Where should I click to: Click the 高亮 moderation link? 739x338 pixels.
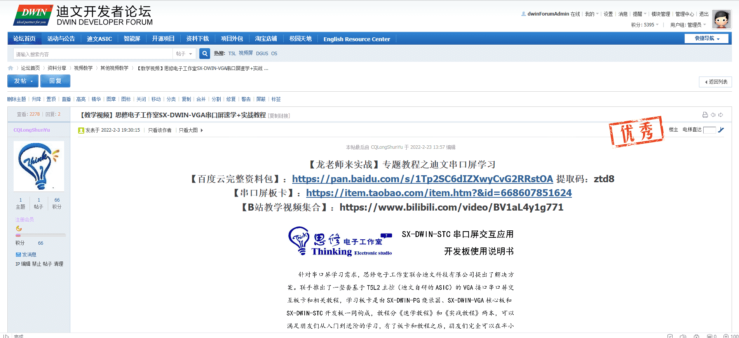point(81,99)
